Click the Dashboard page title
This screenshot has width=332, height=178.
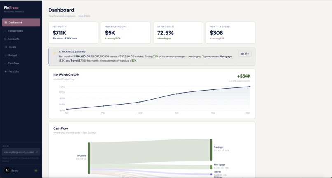pyautogui.click(x=61, y=10)
